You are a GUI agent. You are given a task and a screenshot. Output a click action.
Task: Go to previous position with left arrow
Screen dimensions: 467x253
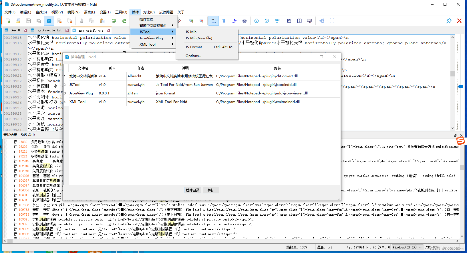(257, 21)
